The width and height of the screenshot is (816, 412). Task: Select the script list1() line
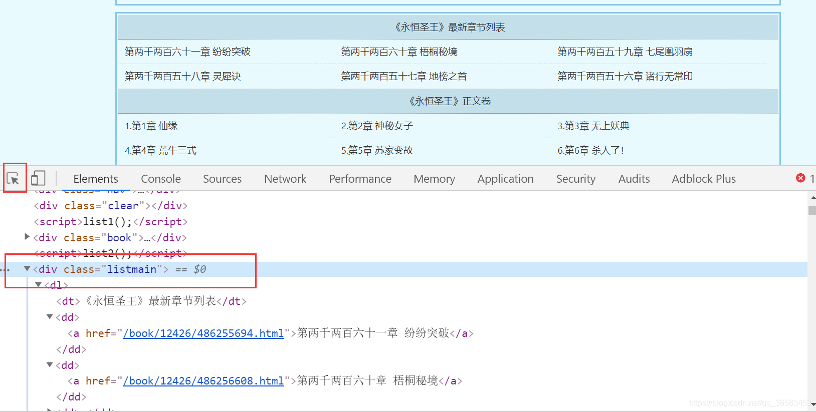point(111,222)
